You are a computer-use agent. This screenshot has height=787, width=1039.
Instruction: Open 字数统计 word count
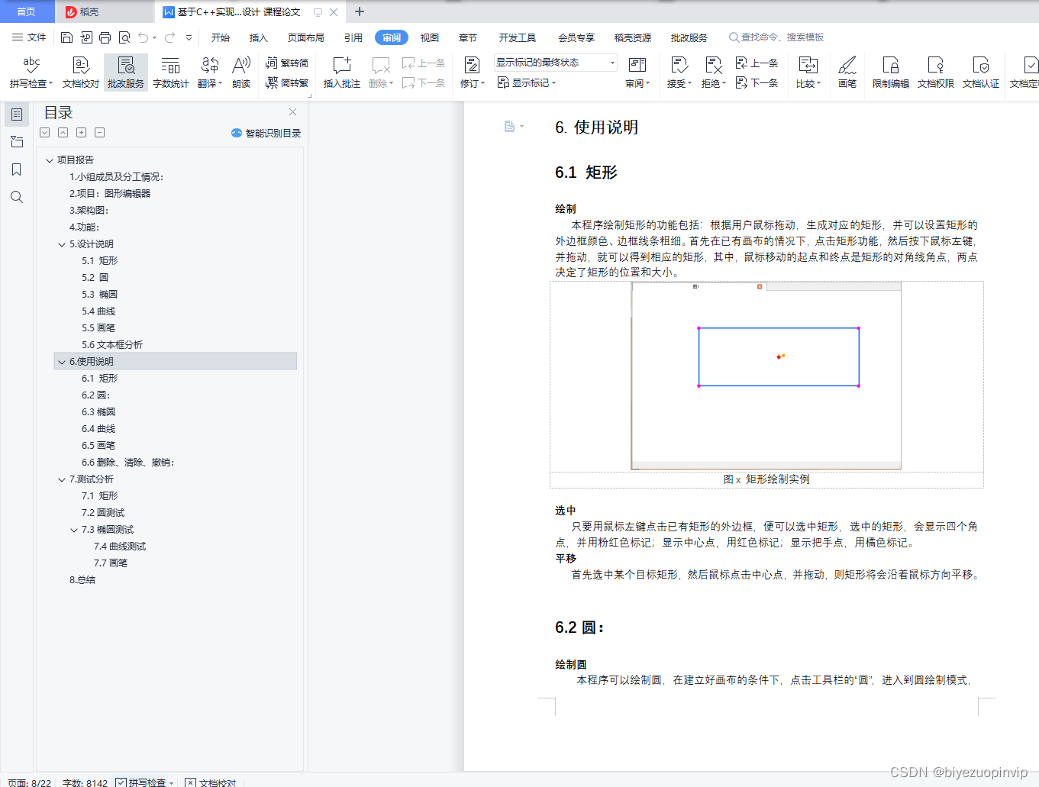click(171, 73)
